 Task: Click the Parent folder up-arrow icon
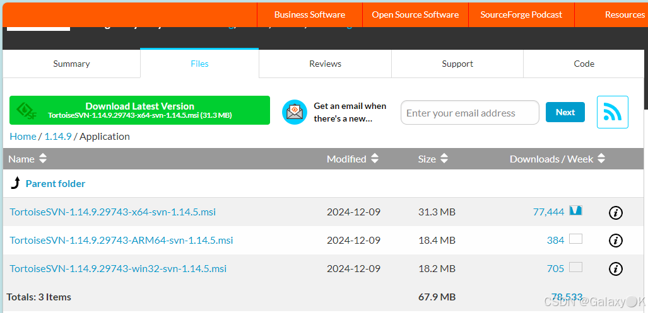pos(15,183)
